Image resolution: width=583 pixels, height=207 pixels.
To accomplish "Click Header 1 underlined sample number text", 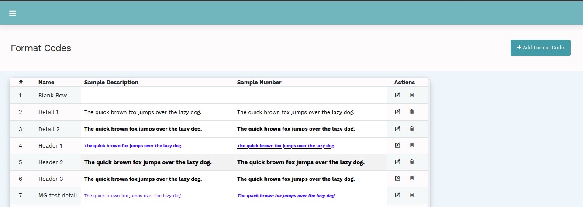I will [286, 146].
